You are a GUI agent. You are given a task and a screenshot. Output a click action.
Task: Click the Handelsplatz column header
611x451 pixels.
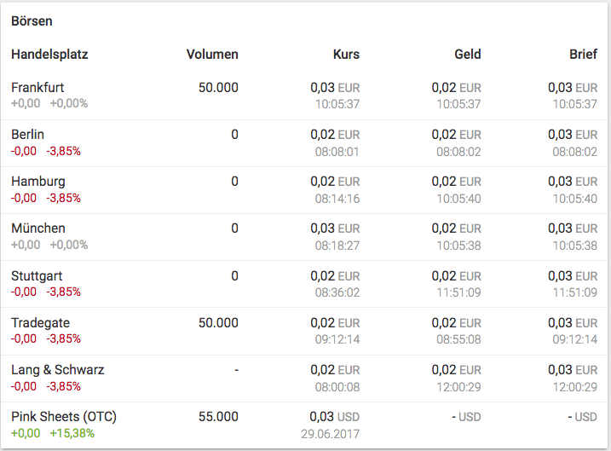click(49, 55)
